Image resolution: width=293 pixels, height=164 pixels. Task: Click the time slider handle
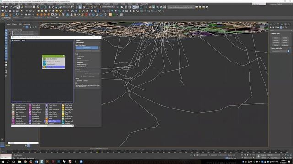pos(99,149)
